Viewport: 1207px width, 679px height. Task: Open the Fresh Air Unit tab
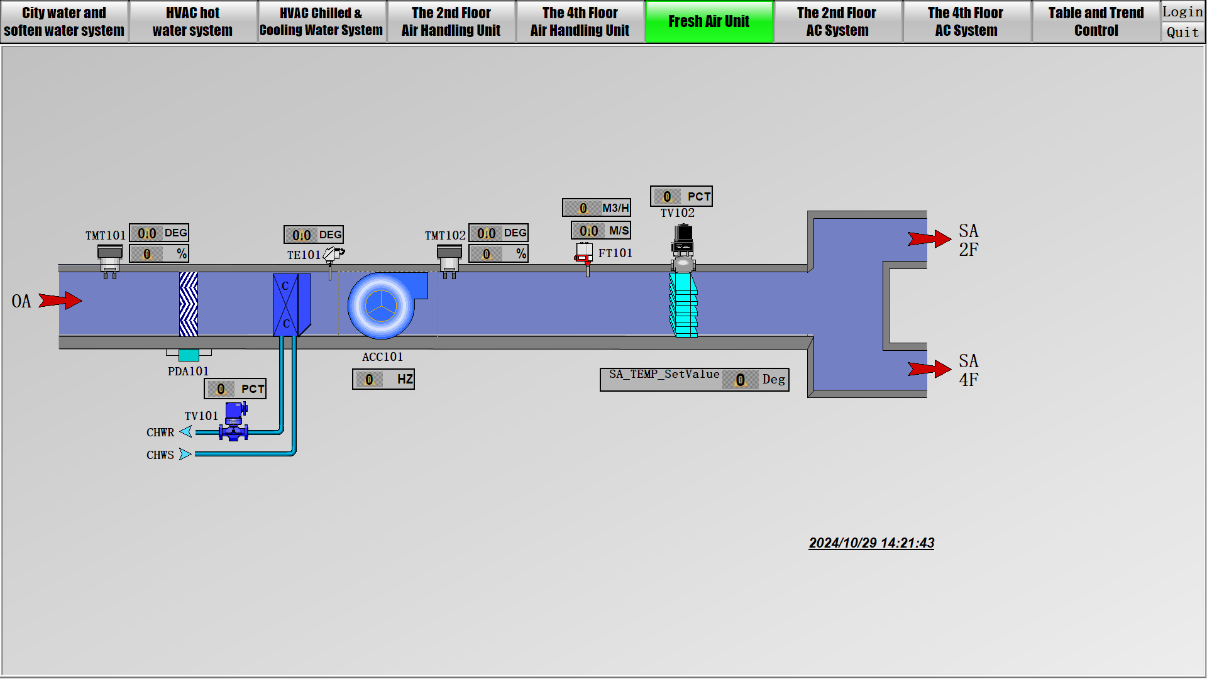pyautogui.click(x=708, y=21)
